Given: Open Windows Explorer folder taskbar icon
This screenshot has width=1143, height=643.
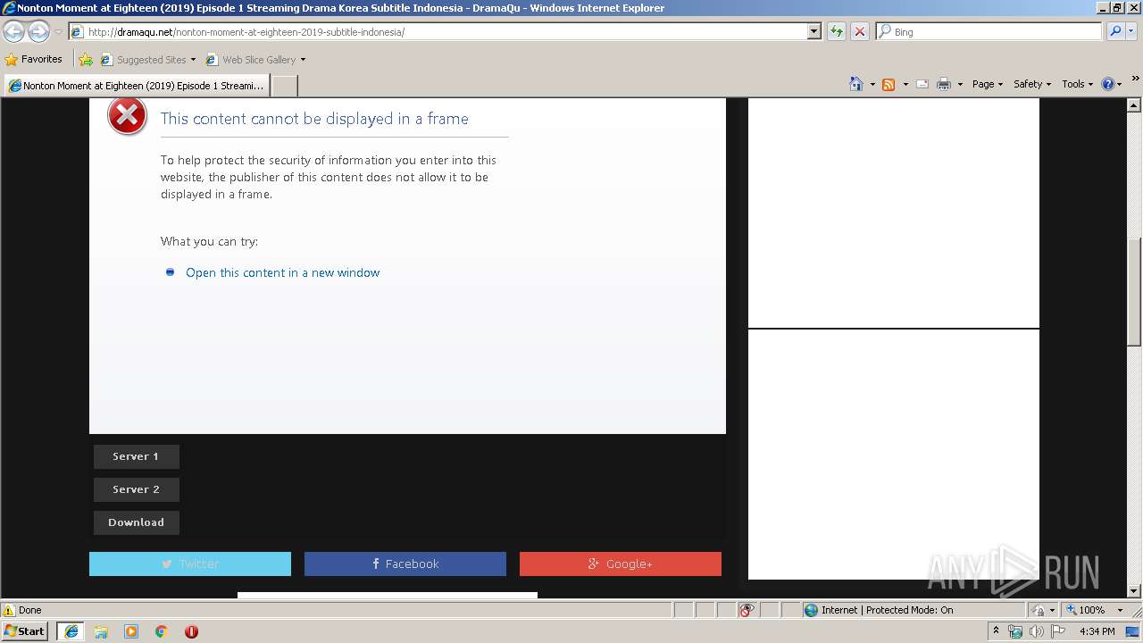Looking at the screenshot, I should click(x=101, y=631).
